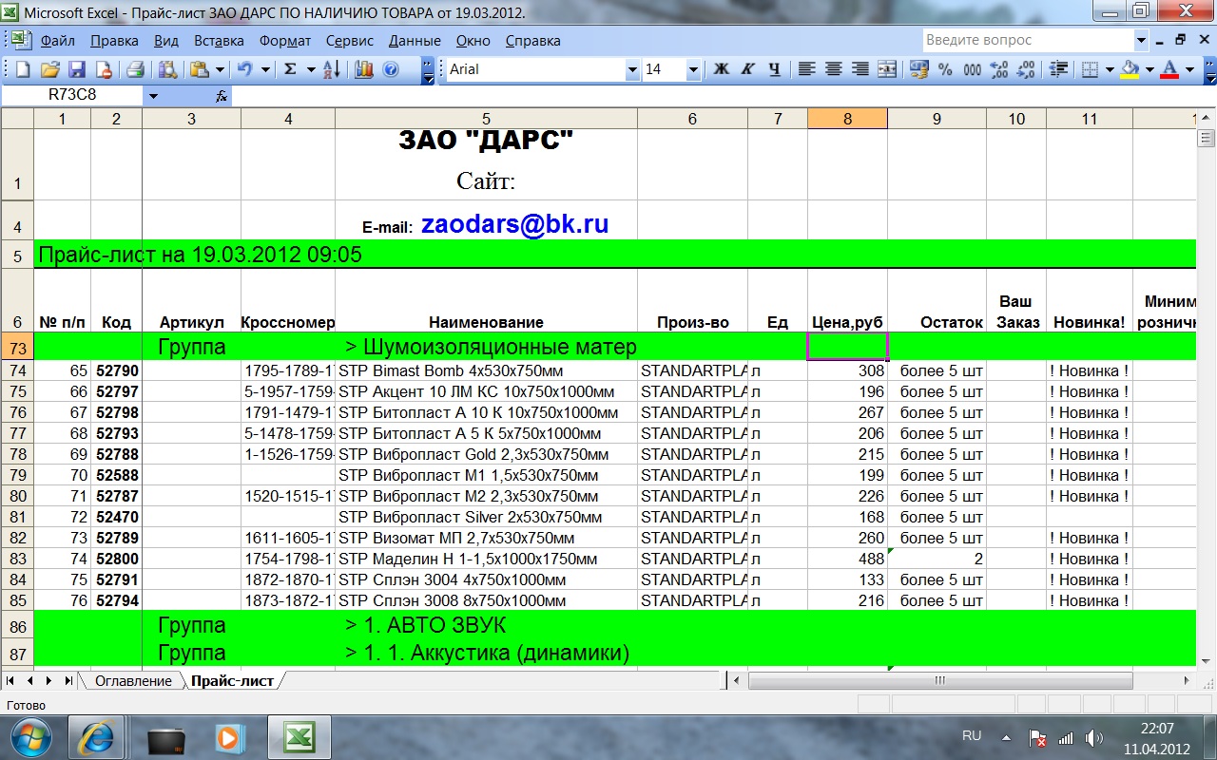1217x760 pixels.
Task: Decrease decimal places
Action: point(1026,69)
